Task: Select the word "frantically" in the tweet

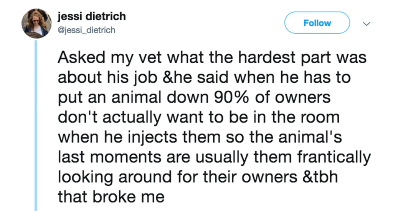Action: [334, 157]
